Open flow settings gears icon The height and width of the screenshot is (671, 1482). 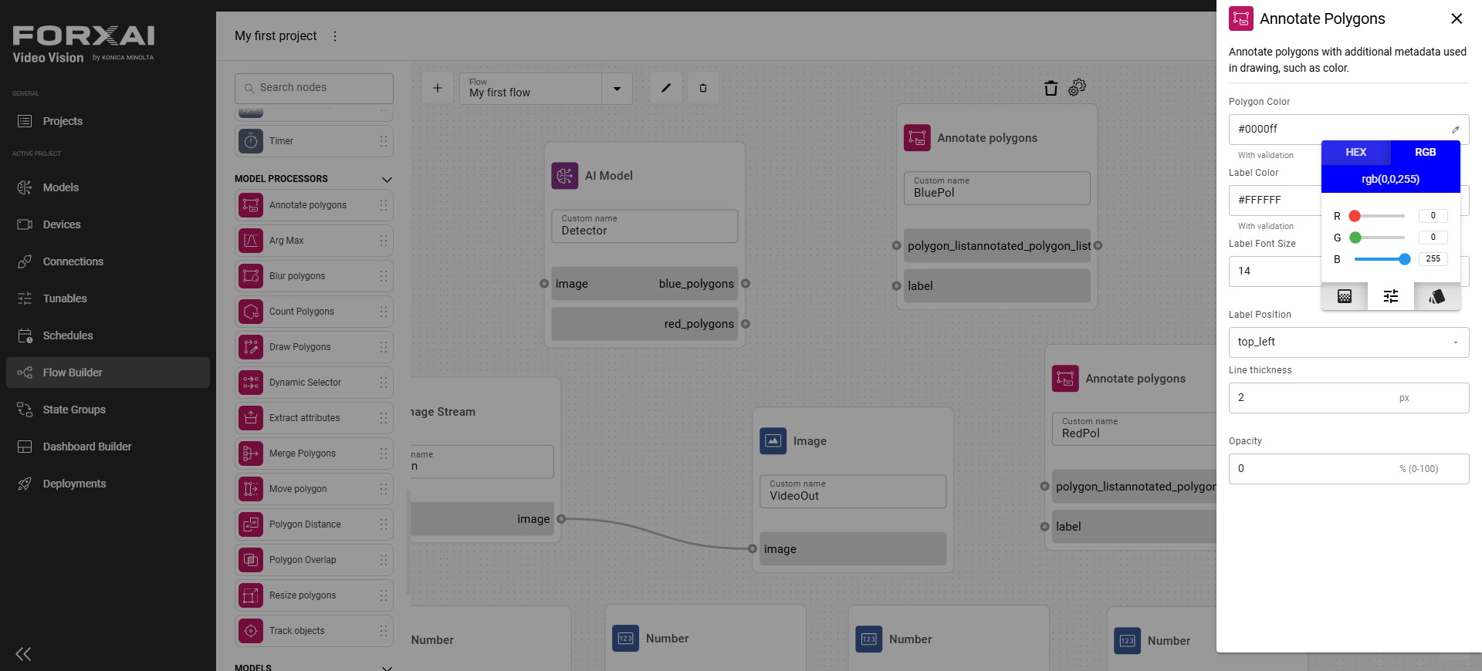[x=1078, y=87]
